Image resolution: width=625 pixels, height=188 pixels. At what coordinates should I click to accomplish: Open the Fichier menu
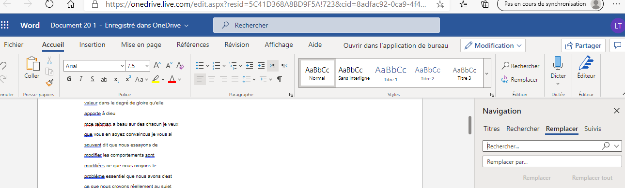(x=14, y=44)
